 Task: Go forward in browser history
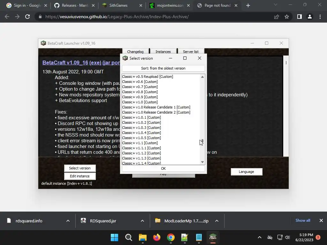pyautogui.click(x=17, y=17)
